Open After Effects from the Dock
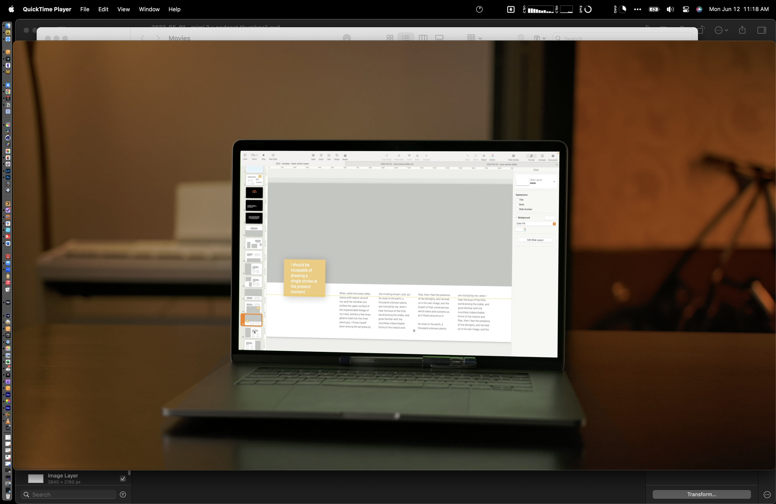776x504 pixels. click(8, 395)
